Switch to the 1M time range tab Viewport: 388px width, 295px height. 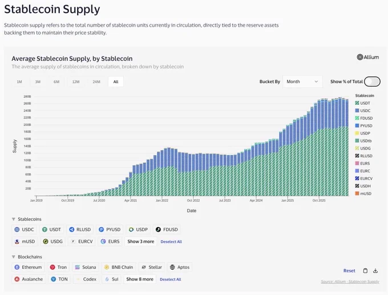pyautogui.click(x=19, y=82)
